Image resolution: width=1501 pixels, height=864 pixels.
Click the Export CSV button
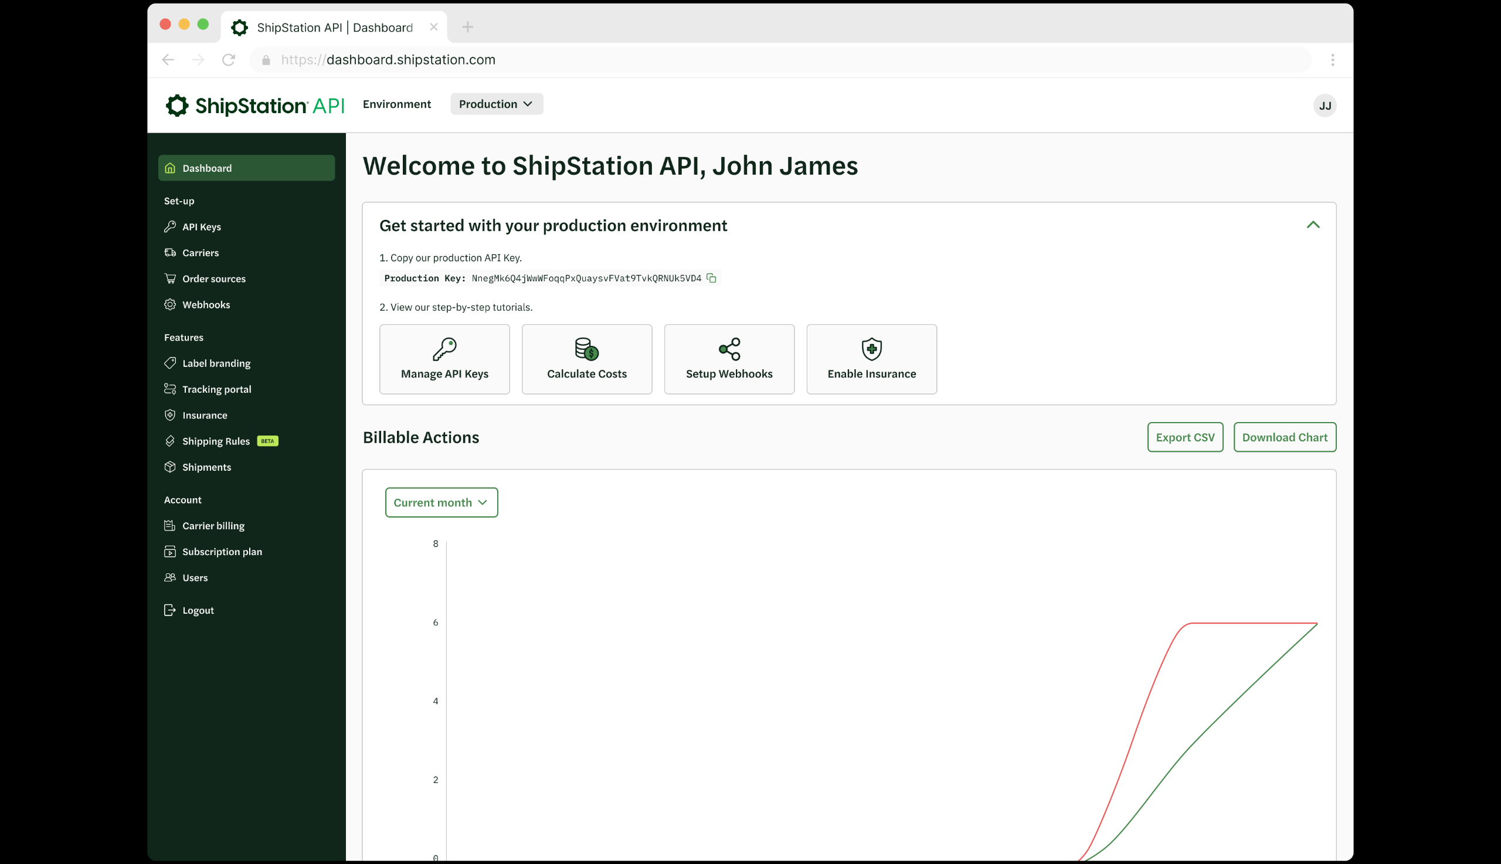1185,437
